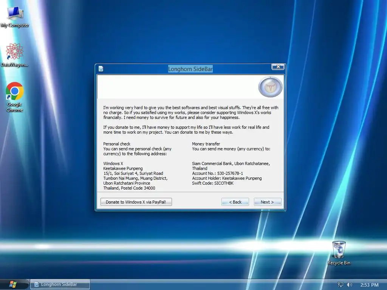
Task: Click 'You can send me money' sentence
Action: (x=231, y=149)
